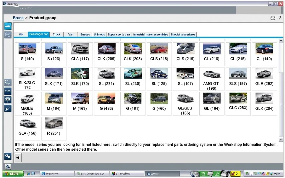
Task: Switch to the Truck tab
Action: (x=57, y=34)
